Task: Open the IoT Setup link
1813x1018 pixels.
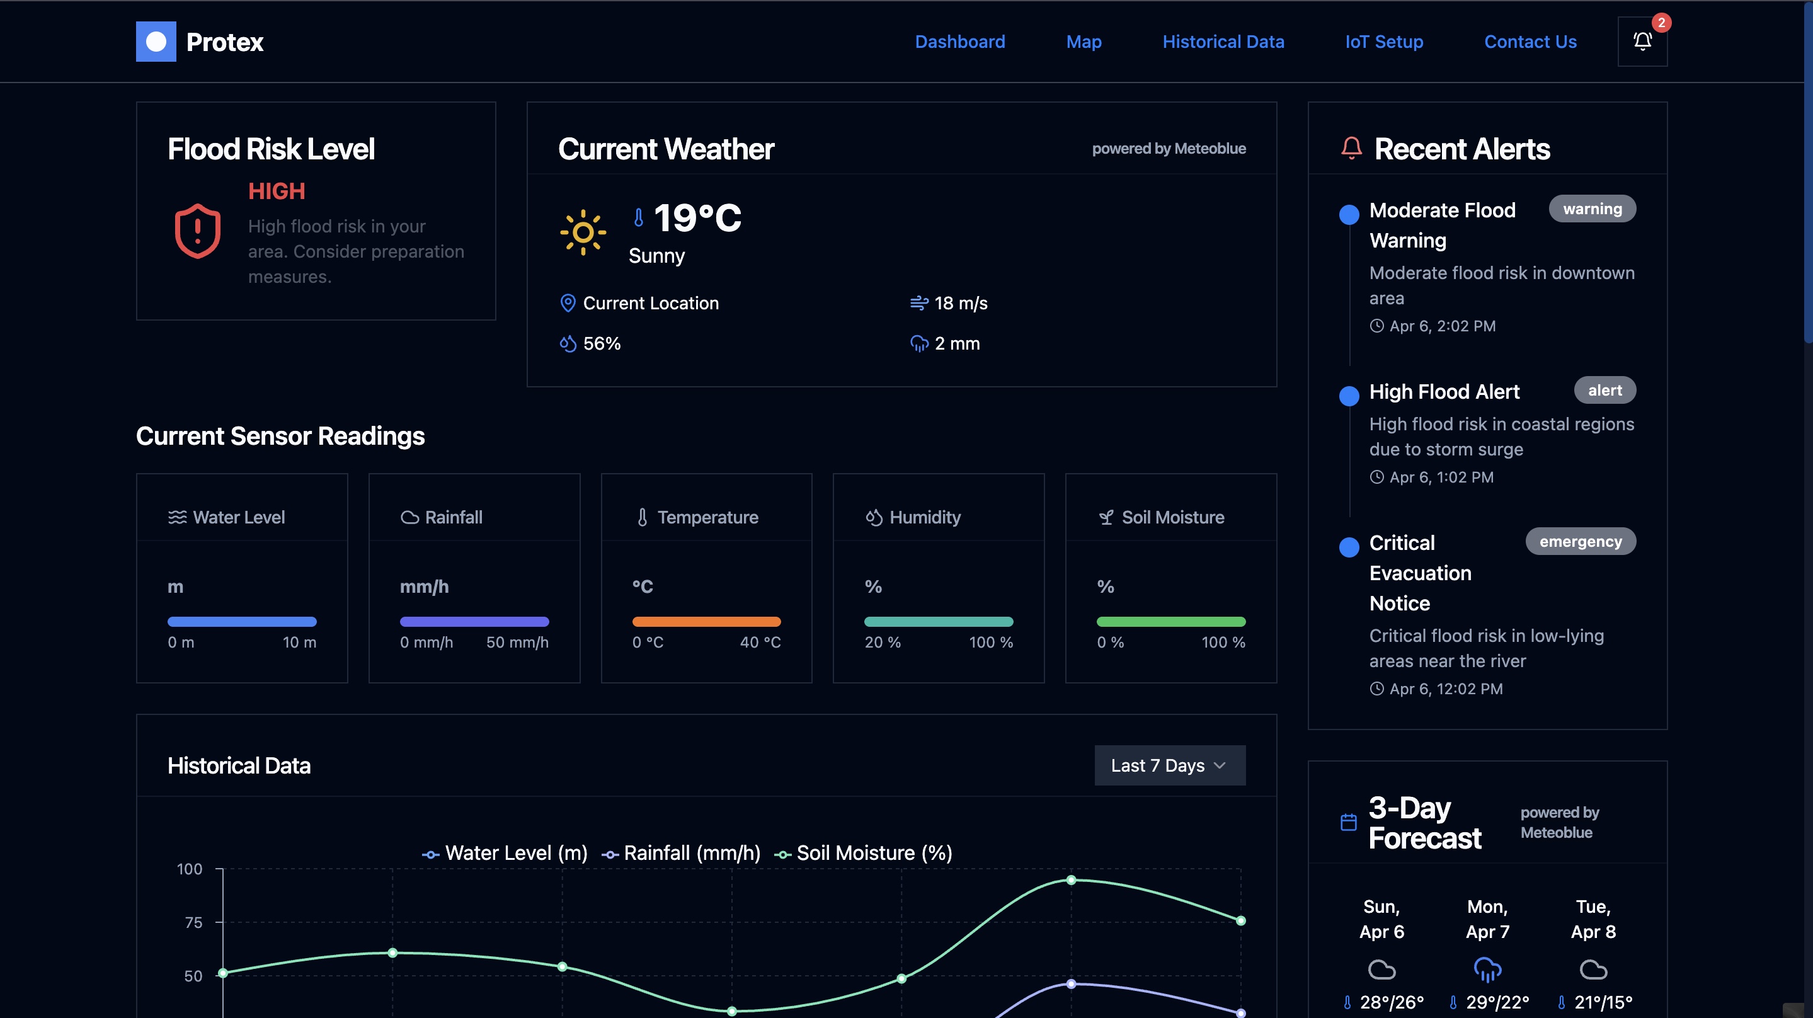Action: pyautogui.click(x=1383, y=42)
